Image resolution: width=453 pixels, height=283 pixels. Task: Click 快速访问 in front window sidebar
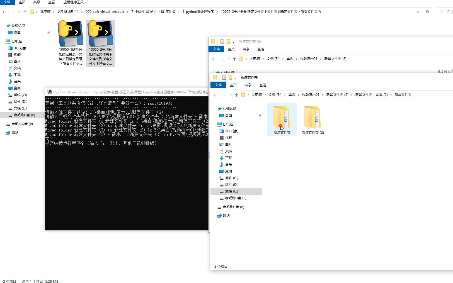[x=229, y=109]
